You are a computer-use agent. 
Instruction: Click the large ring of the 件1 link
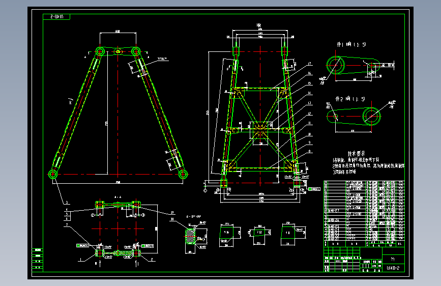336,65
